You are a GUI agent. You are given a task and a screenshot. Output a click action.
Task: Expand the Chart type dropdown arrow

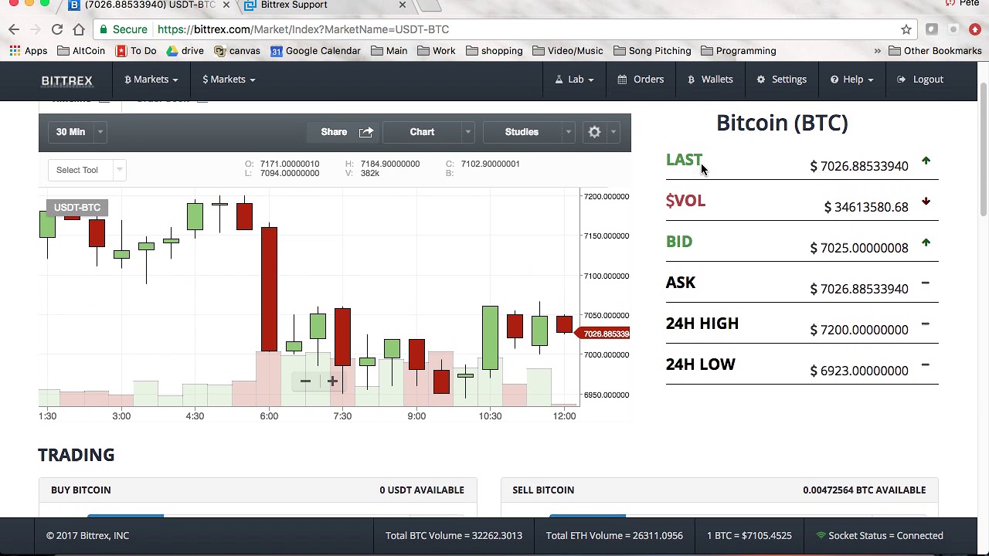tap(467, 132)
